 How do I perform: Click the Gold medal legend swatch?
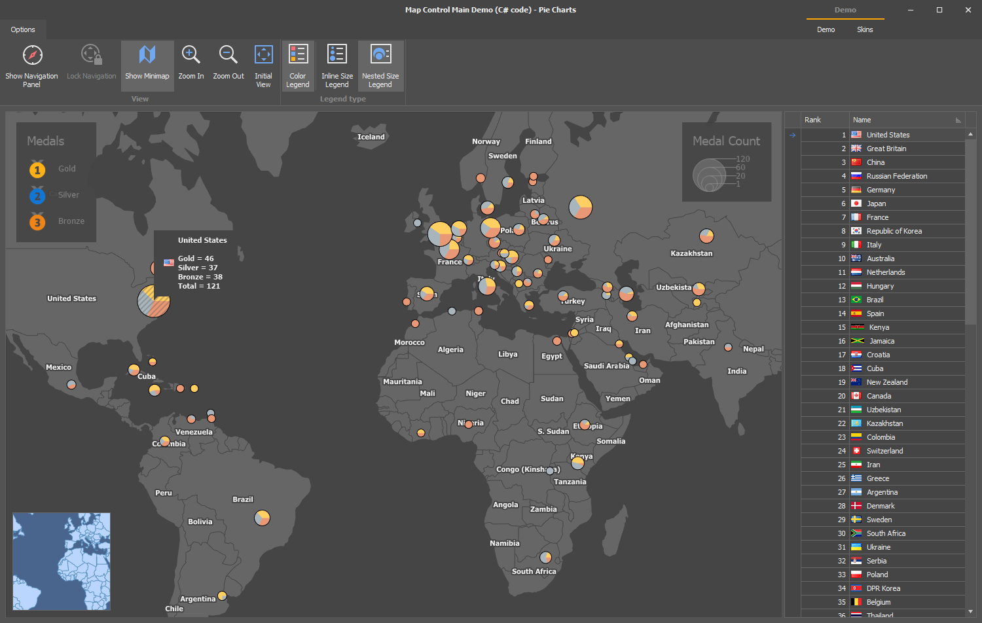[x=37, y=169]
